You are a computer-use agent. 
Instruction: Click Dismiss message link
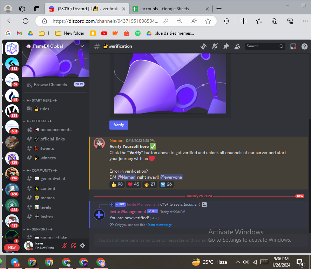click(160, 225)
